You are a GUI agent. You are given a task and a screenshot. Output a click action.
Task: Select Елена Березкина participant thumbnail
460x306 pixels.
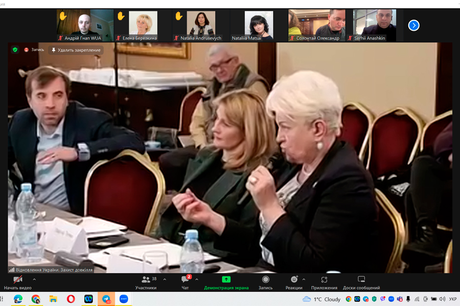pos(143,25)
